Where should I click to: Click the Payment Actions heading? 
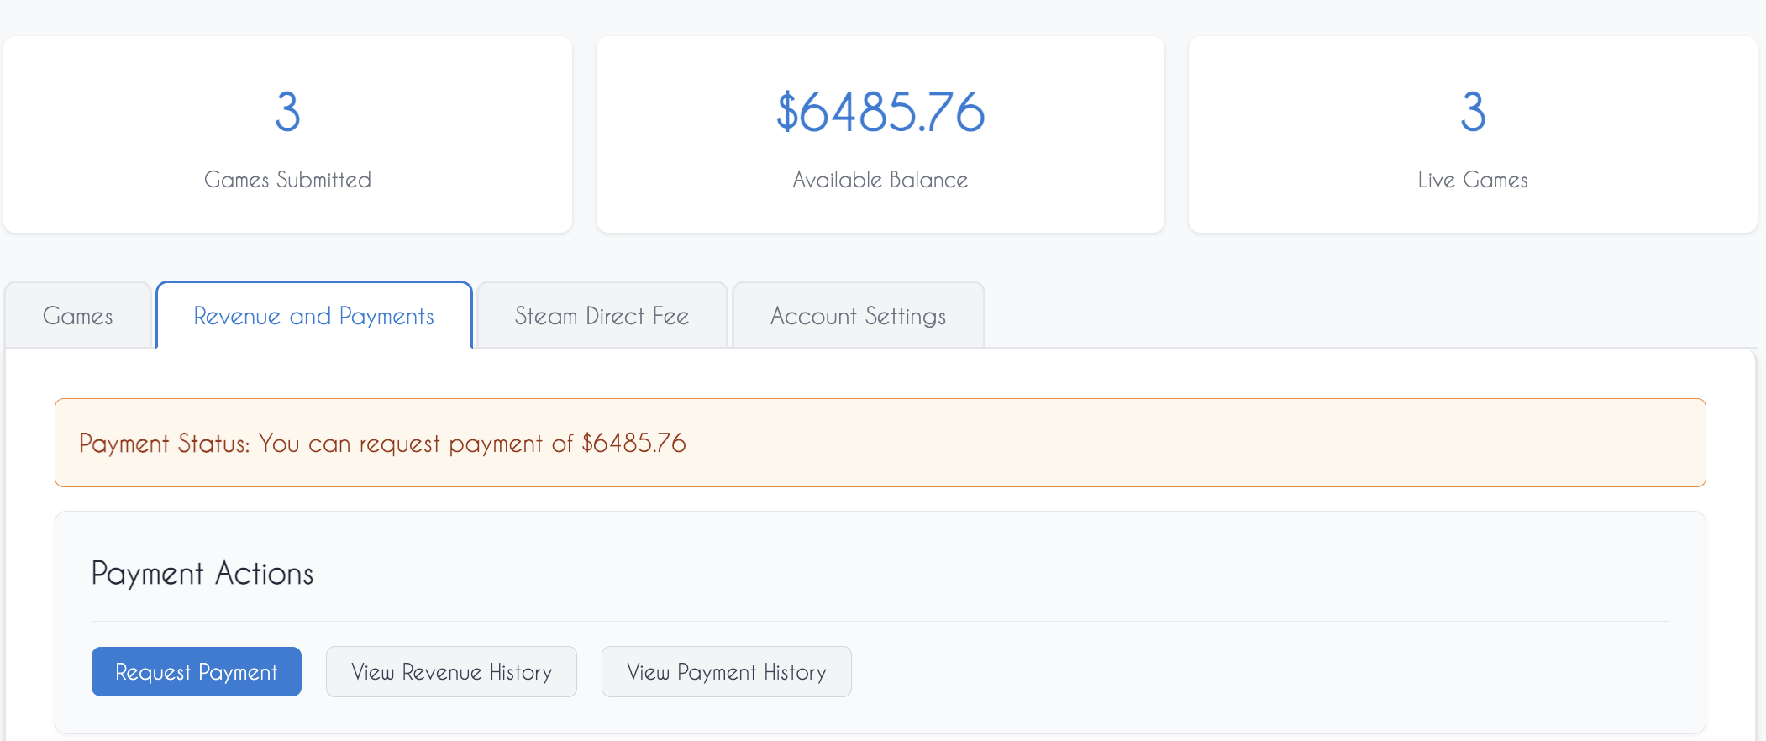point(202,574)
